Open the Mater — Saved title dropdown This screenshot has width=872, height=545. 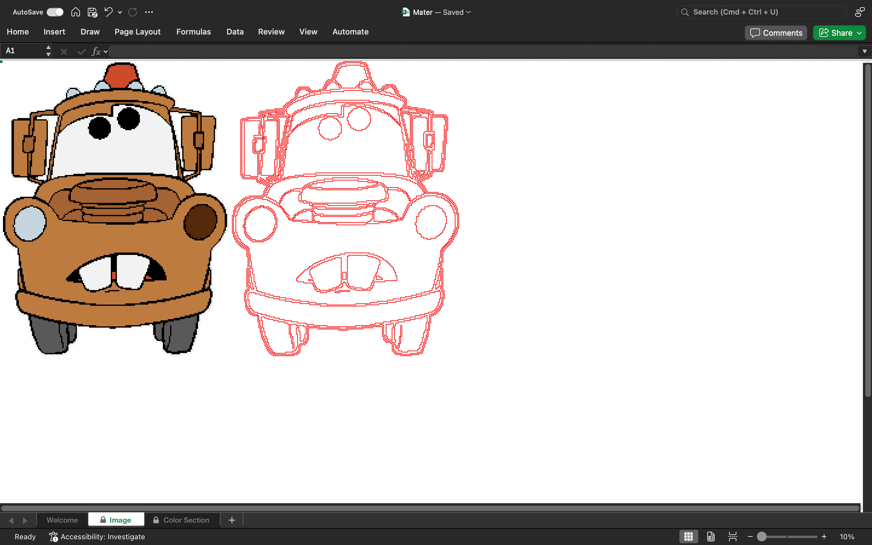pyautogui.click(x=442, y=12)
